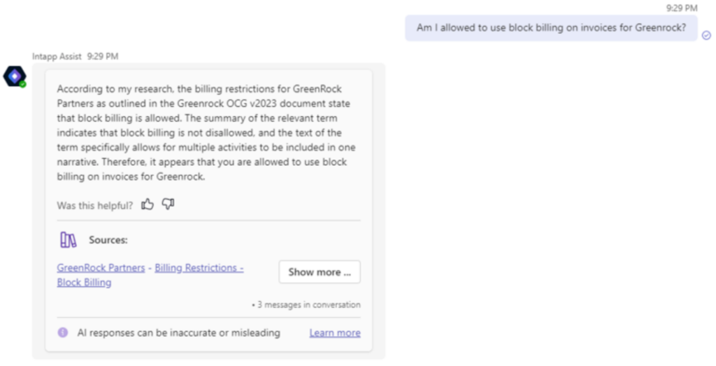Click the timestamp above the user's message
This screenshot has height=366, width=716.
click(682, 8)
